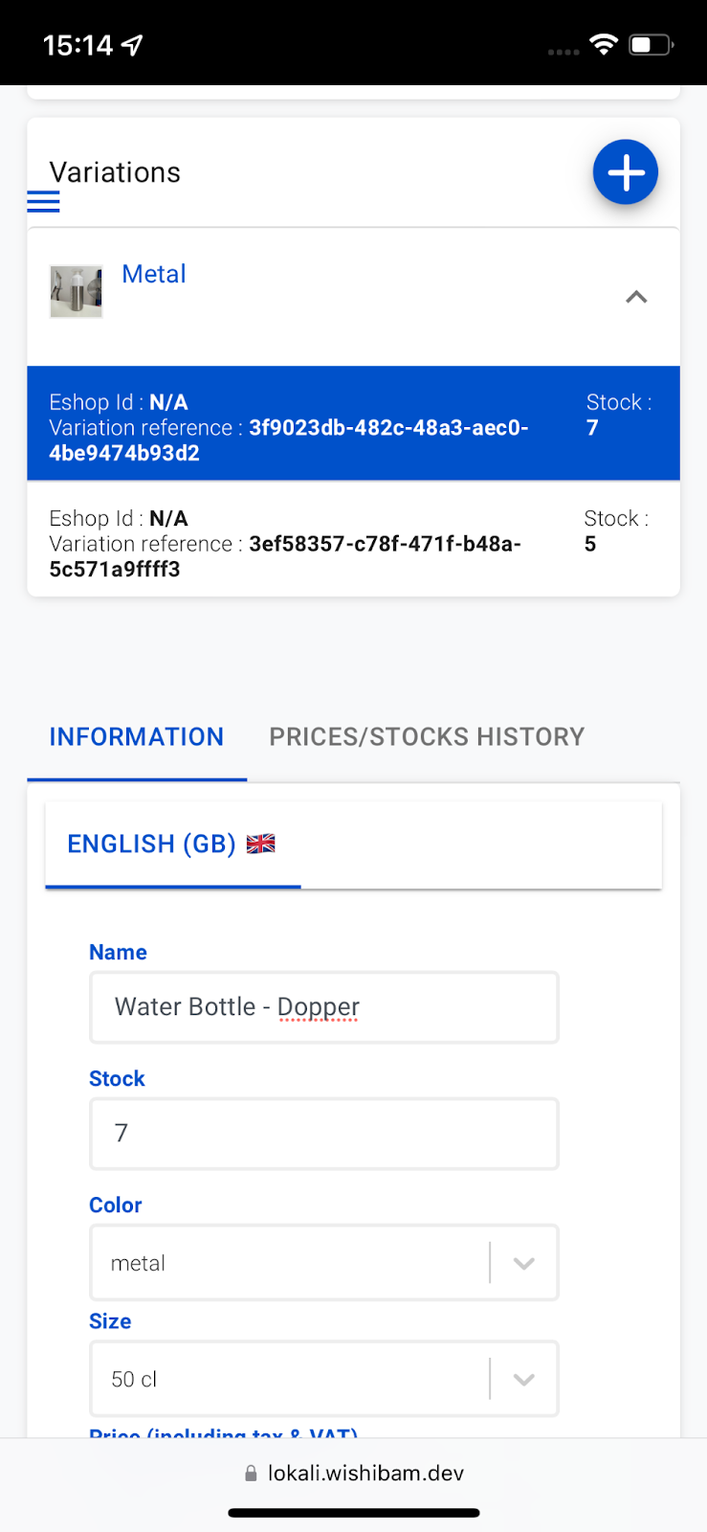This screenshot has width=707, height=1532.
Task: Switch to the Information tab
Action: click(x=137, y=736)
